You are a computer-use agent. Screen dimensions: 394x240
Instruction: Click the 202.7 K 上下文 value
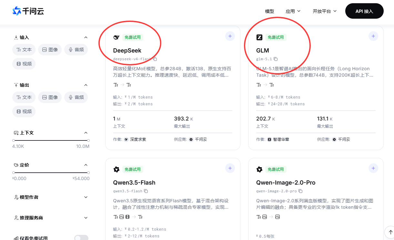266,119
